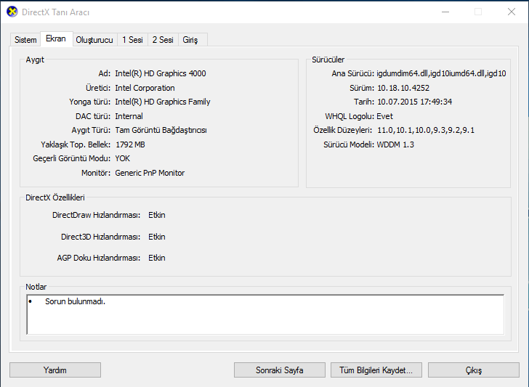Click the date '10.07.2015 17:49:34'
Image resolution: width=529 pixels, height=387 pixels.
[415, 102]
